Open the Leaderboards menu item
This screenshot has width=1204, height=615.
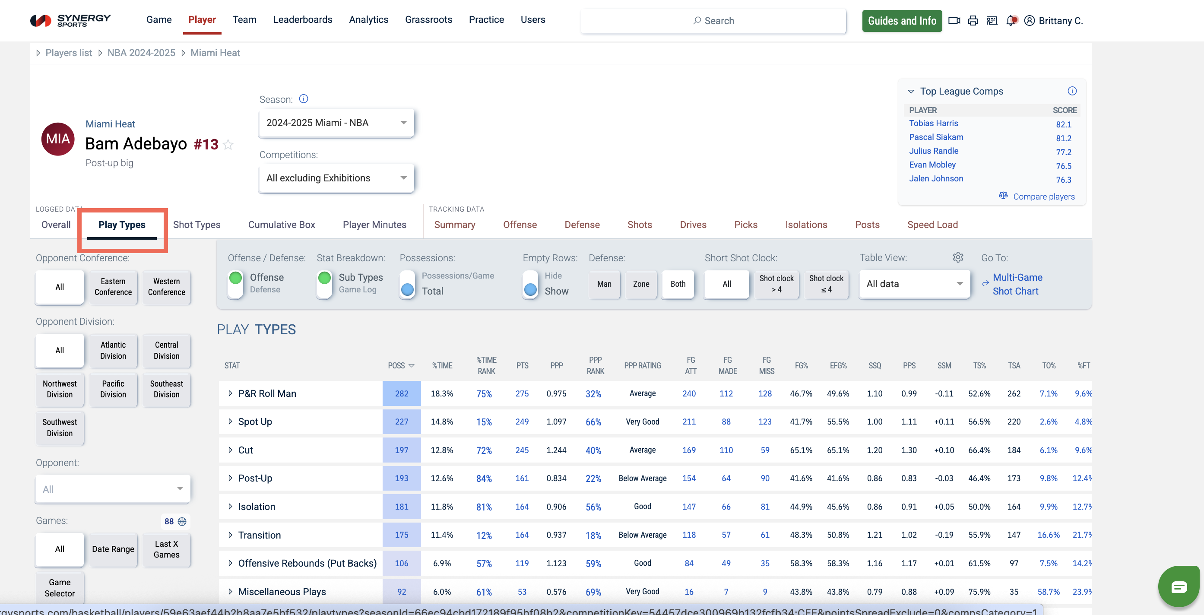coord(302,19)
